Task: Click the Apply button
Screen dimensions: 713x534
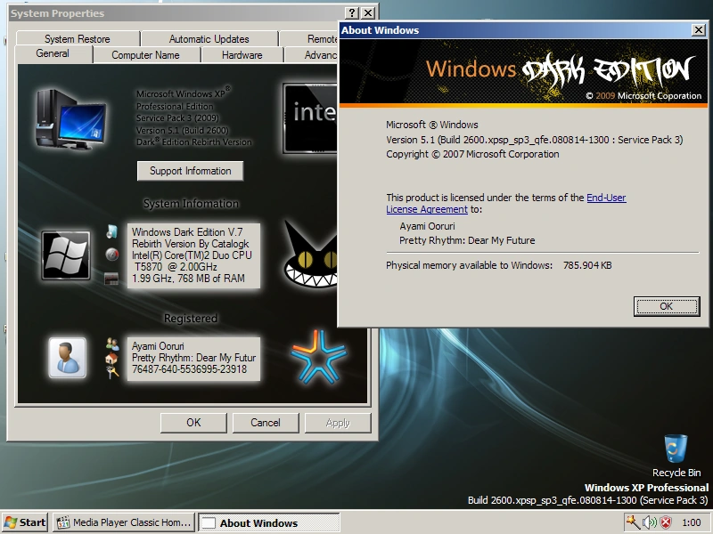Action: [338, 423]
